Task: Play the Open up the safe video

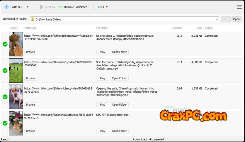Action: point(103,104)
